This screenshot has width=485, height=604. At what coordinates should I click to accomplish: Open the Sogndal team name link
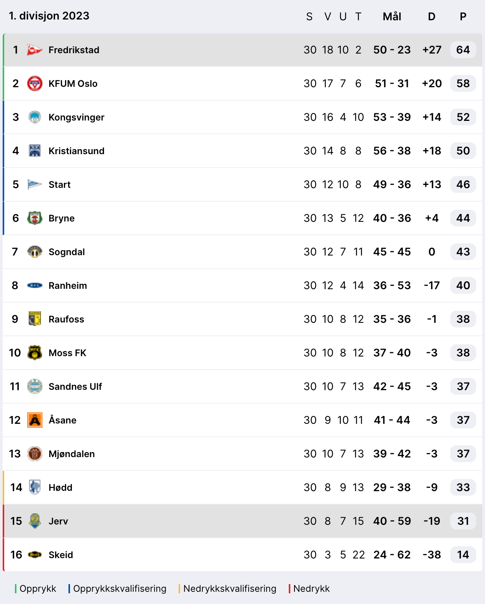point(67,252)
